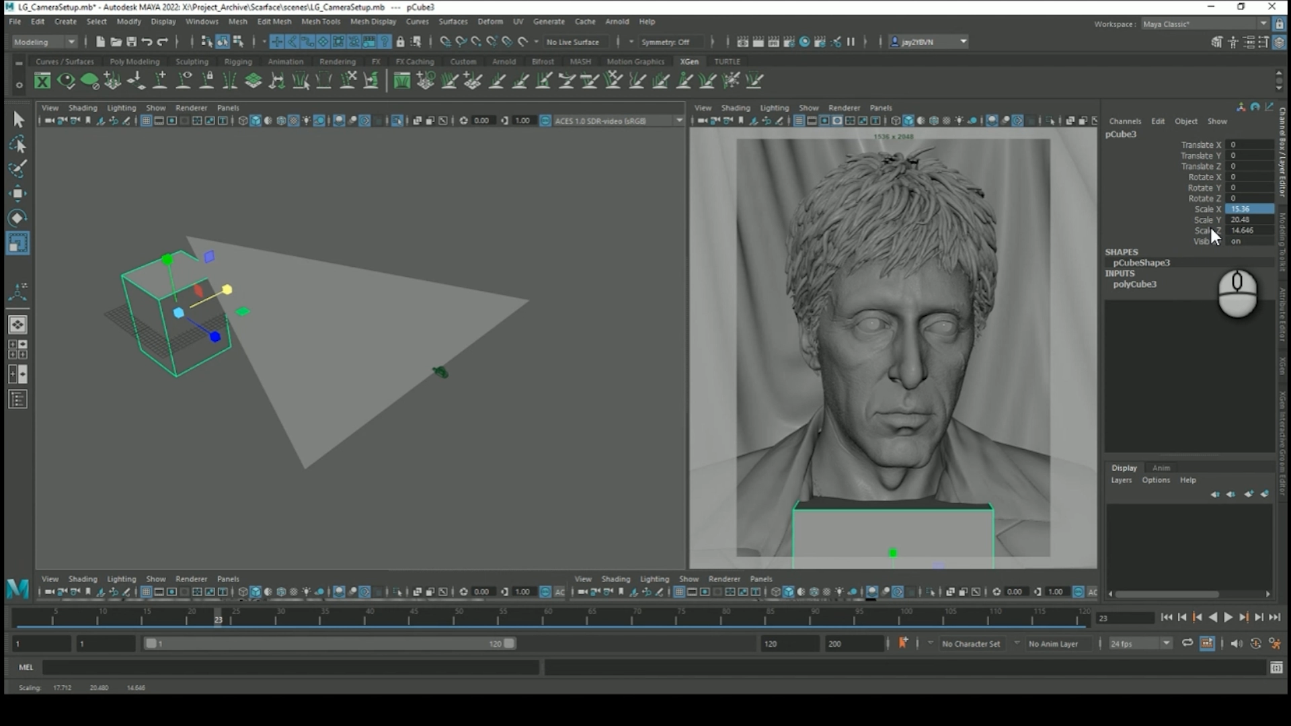
Task: Open the Modeling menu set dropdown
Action: 44,42
